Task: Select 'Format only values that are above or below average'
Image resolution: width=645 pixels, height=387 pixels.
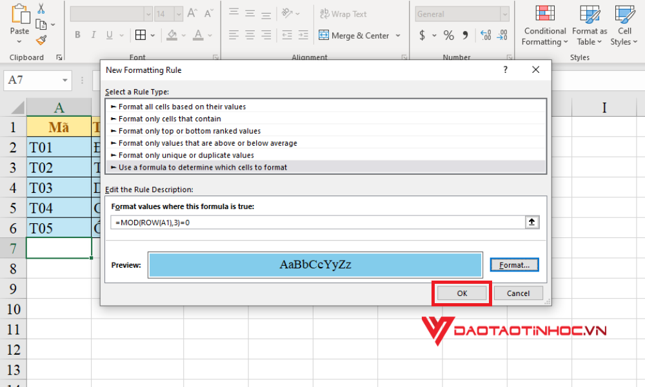Action: 326,143
